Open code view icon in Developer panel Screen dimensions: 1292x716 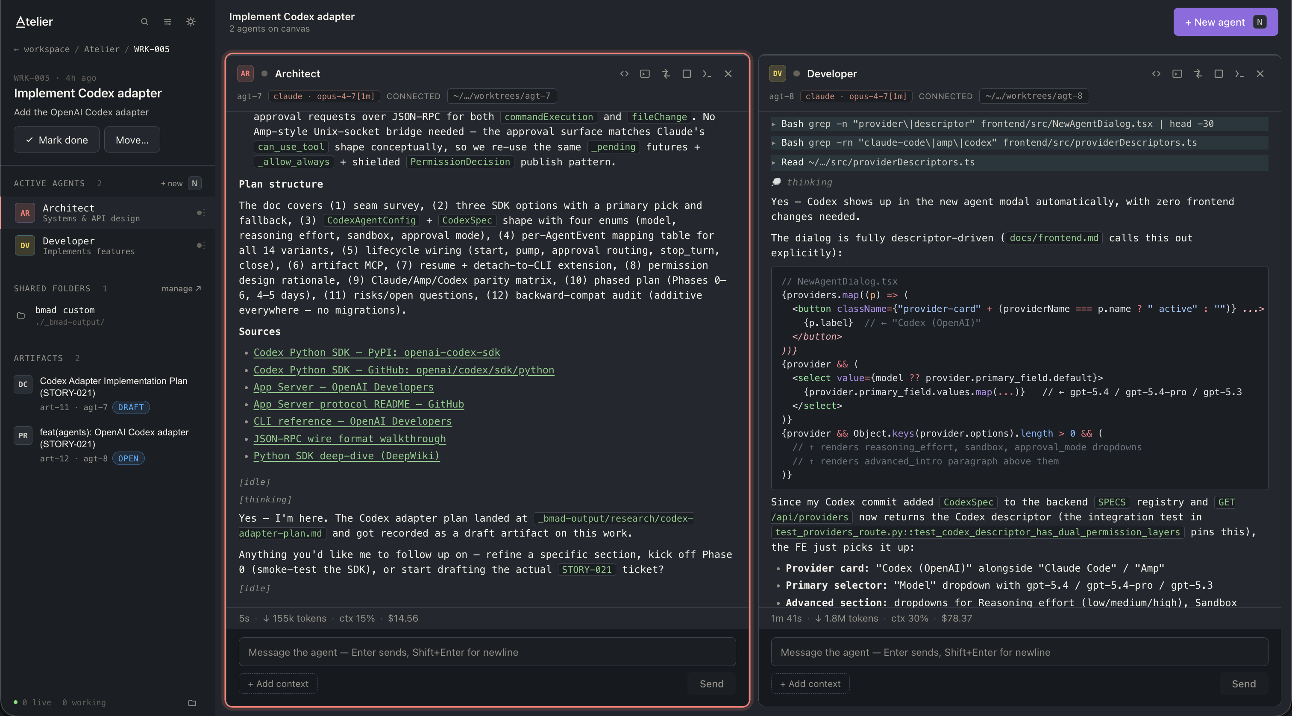[x=1156, y=74]
